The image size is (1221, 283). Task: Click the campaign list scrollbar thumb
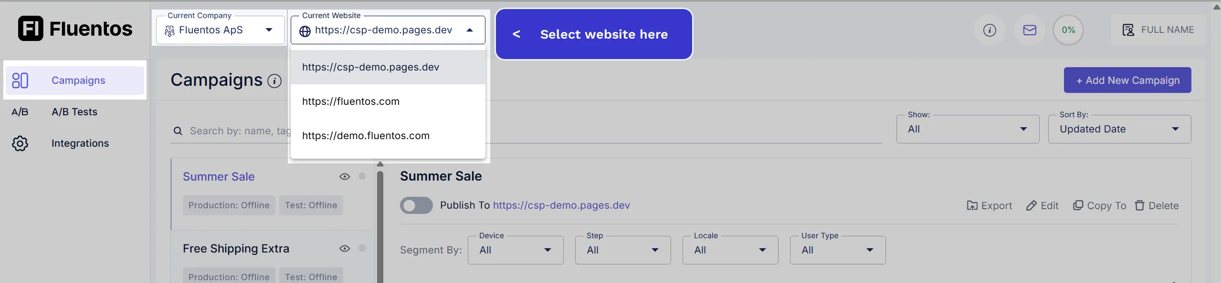tap(380, 227)
